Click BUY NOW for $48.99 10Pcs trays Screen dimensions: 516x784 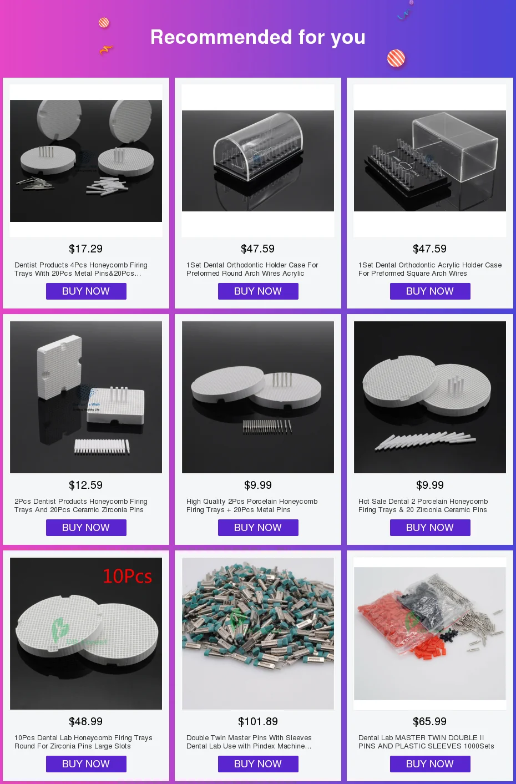click(x=86, y=764)
